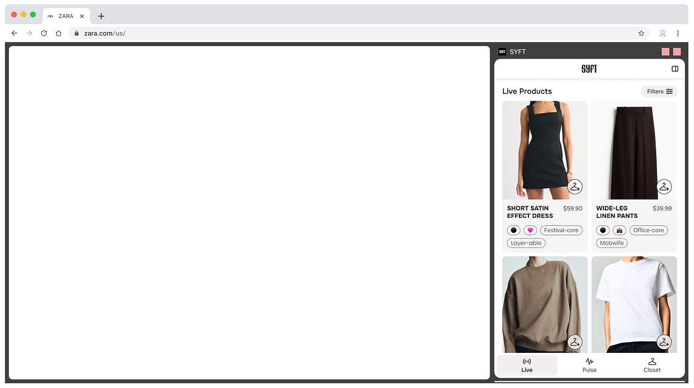Toggle the SYFT side panel layout icon

(x=675, y=69)
